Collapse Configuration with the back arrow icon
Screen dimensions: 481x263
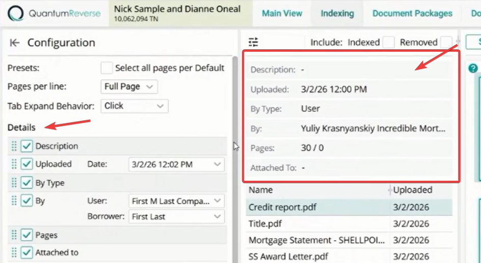pyautogui.click(x=15, y=43)
